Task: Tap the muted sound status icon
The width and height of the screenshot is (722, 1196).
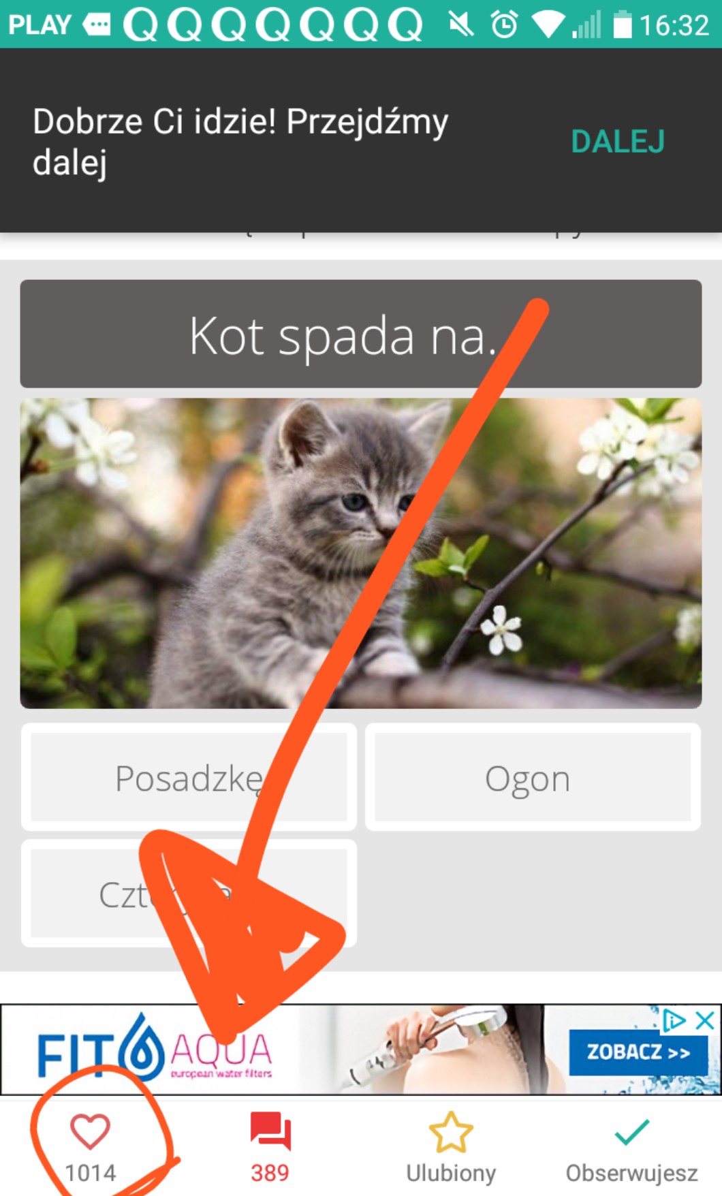Action: [x=461, y=25]
